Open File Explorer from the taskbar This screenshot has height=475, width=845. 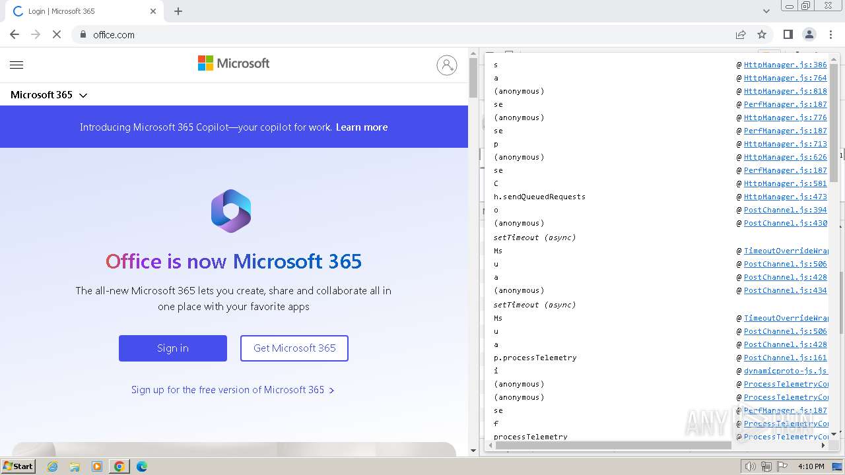(x=75, y=466)
